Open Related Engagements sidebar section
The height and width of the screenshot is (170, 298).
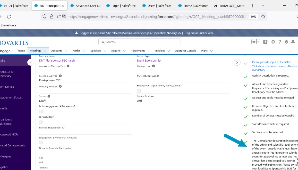click(x=12, y=145)
